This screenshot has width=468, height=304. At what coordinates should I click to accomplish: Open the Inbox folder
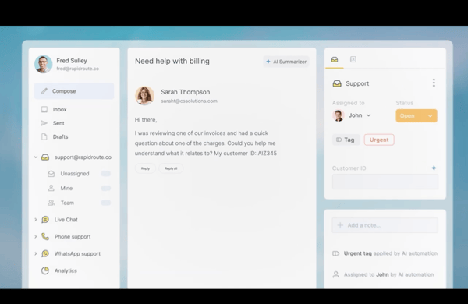tap(60, 109)
